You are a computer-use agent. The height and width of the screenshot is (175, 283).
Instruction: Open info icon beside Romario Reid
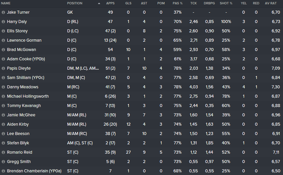click(x=3, y=152)
